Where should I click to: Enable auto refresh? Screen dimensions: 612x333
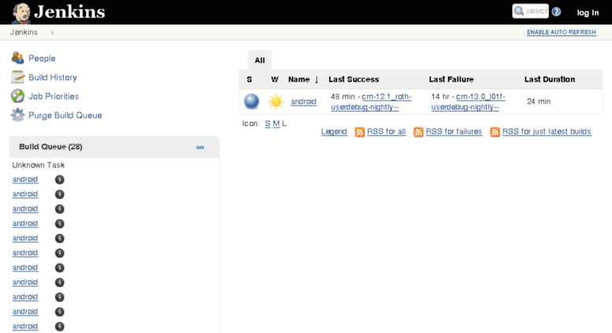(562, 32)
